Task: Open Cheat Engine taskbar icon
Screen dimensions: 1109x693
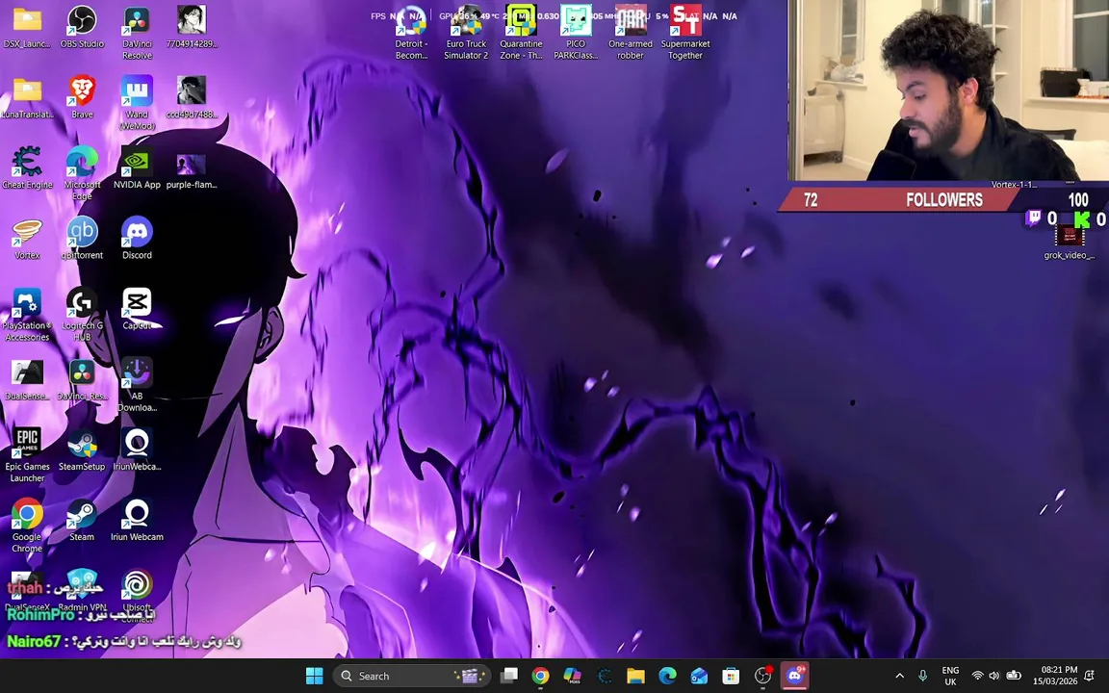Action: [604, 676]
